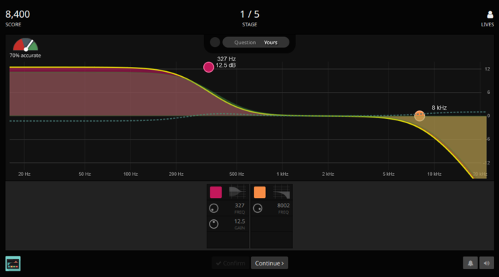Click the 327 FREQ knob
The width and height of the screenshot is (499, 277).
tap(214, 209)
